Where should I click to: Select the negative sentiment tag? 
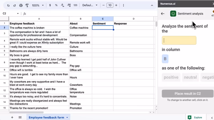(x=208, y=77)
